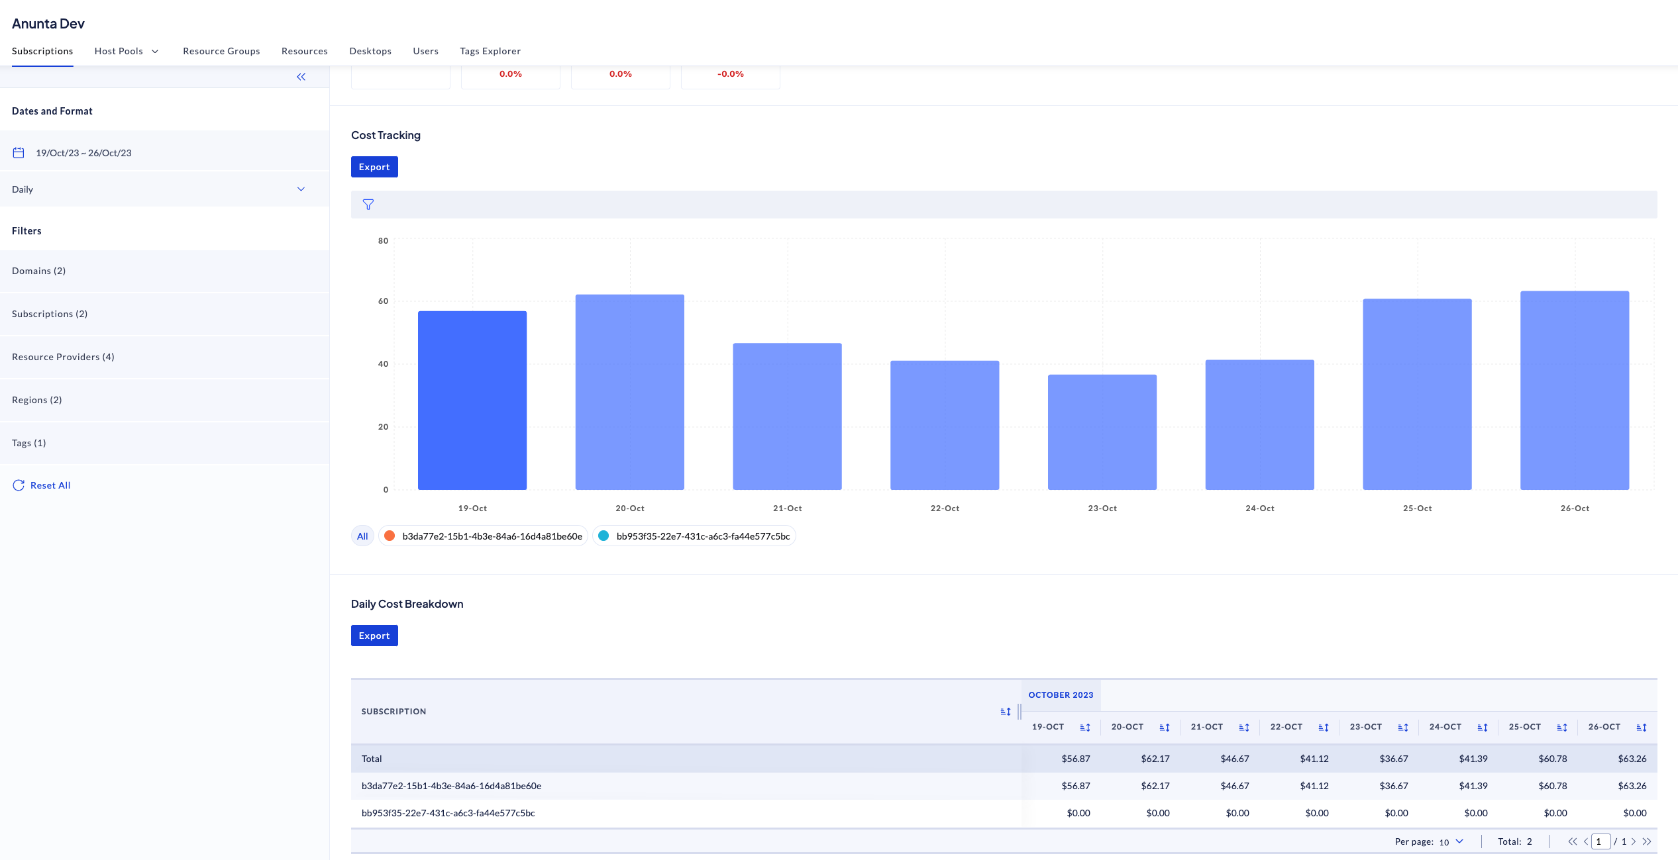Click the funnel filter icon in Cost Tracking

tap(368, 205)
